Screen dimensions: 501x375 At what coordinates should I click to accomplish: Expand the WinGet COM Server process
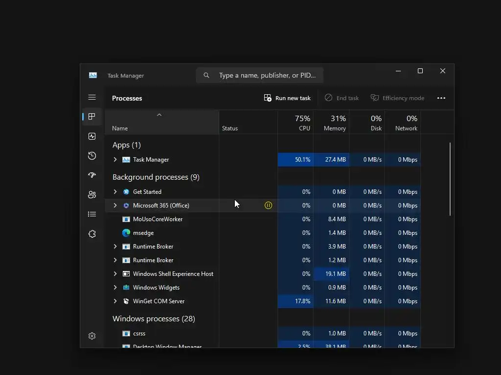coord(115,301)
